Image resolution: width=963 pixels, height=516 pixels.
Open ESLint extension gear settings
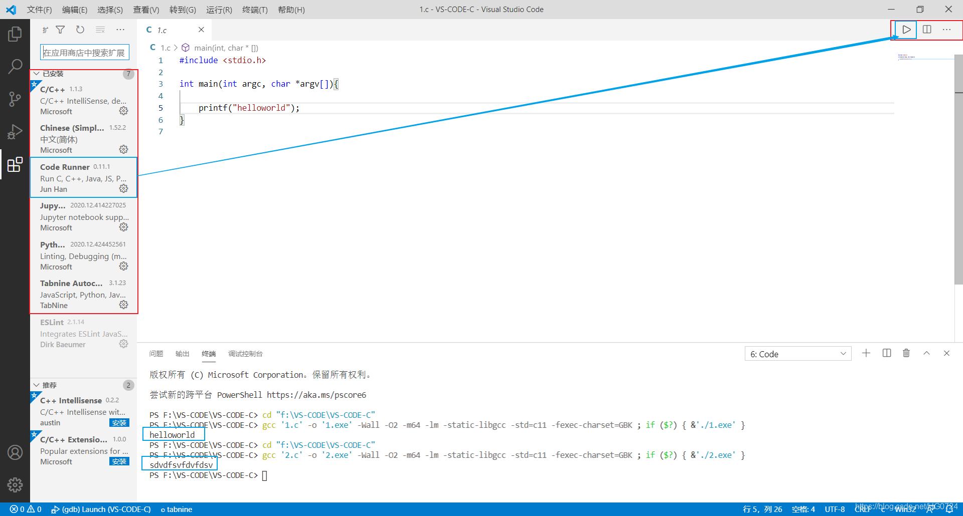click(123, 344)
